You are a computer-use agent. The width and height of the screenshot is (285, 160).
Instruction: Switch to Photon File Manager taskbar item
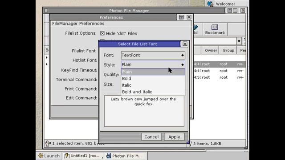point(126,156)
